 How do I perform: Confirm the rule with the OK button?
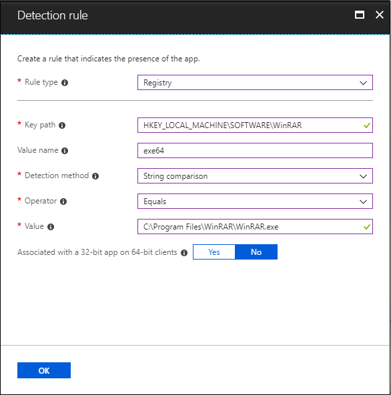point(44,370)
